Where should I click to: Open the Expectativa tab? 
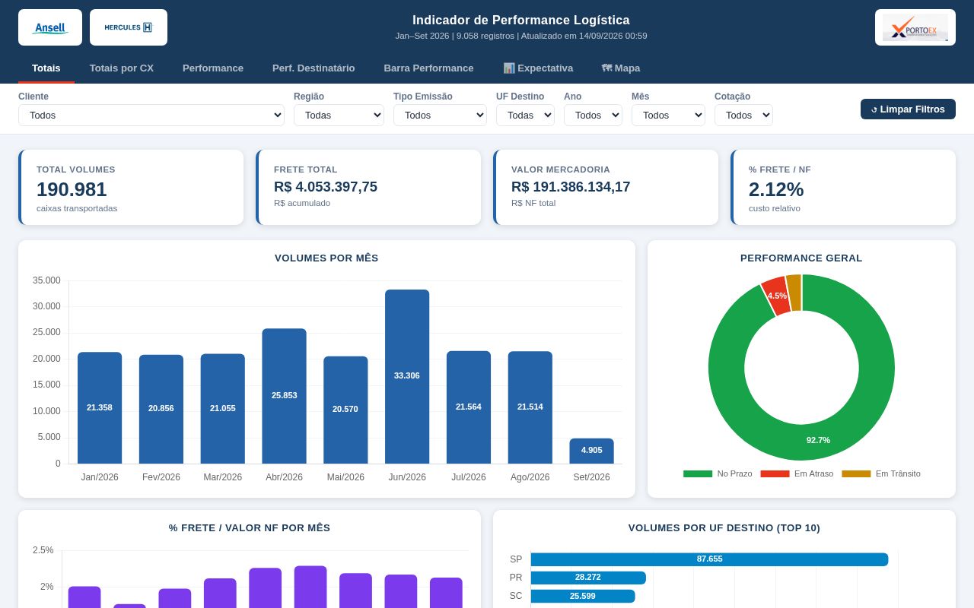pyautogui.click(x=538, y=68)
